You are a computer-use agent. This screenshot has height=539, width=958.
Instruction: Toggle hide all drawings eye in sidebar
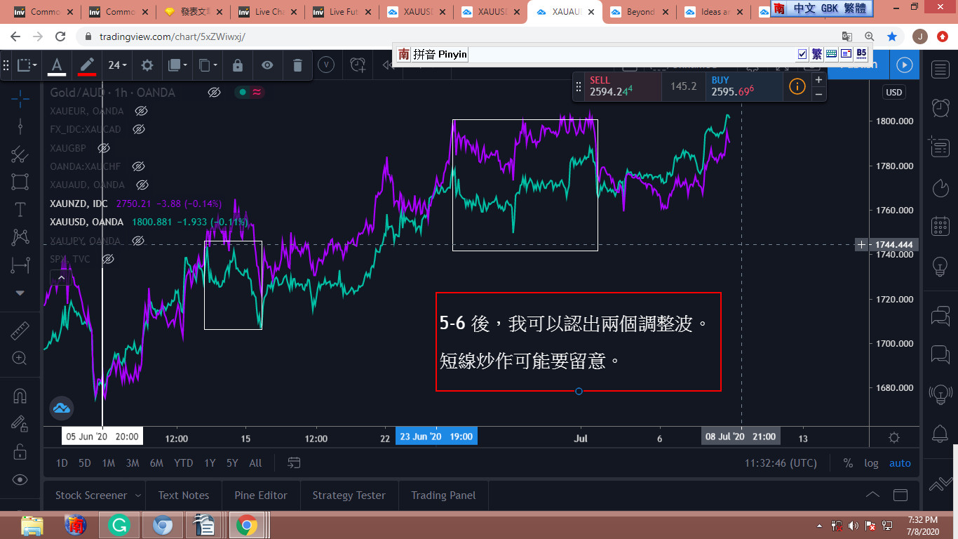tap(20, 479)
